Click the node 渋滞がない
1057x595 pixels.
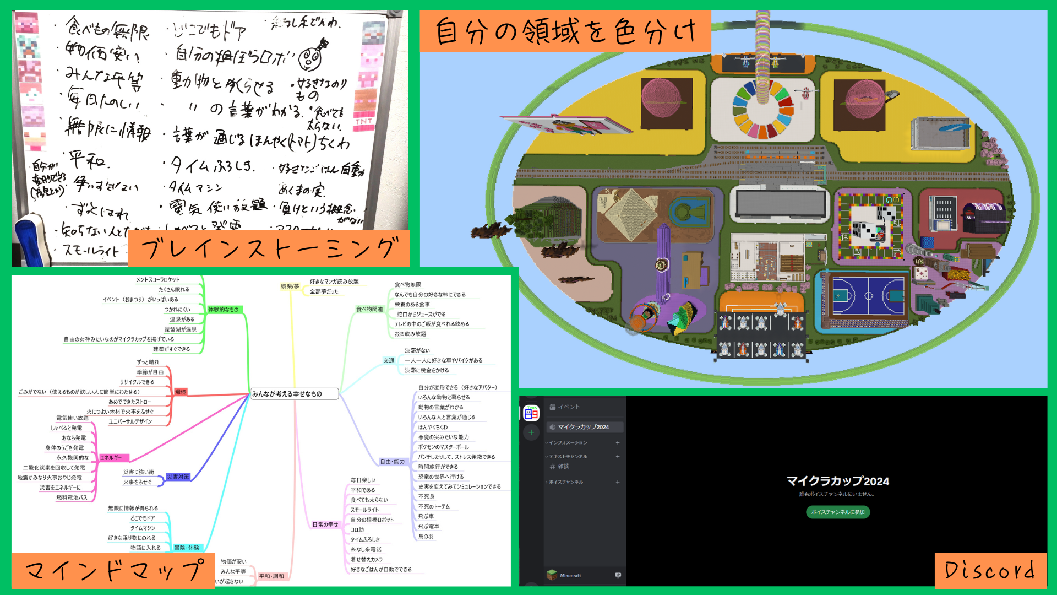tap(417, 350)
